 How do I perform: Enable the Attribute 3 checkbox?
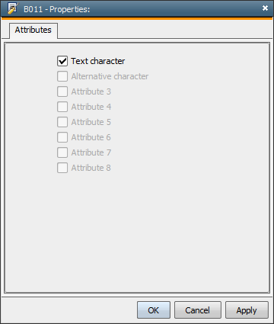[x=62, y=91]
